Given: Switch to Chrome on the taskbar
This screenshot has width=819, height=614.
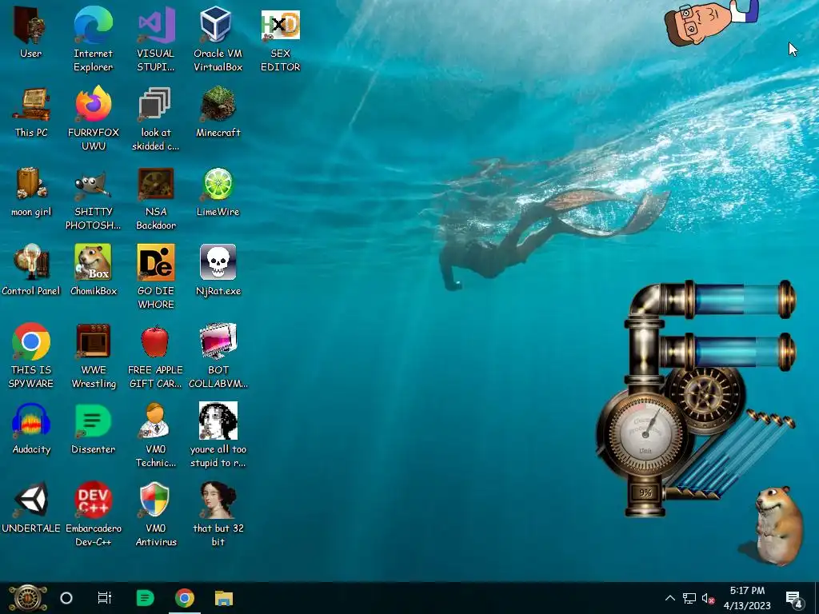Looking at the screenshot, I should pyautogui.click(x=185, y=598).
